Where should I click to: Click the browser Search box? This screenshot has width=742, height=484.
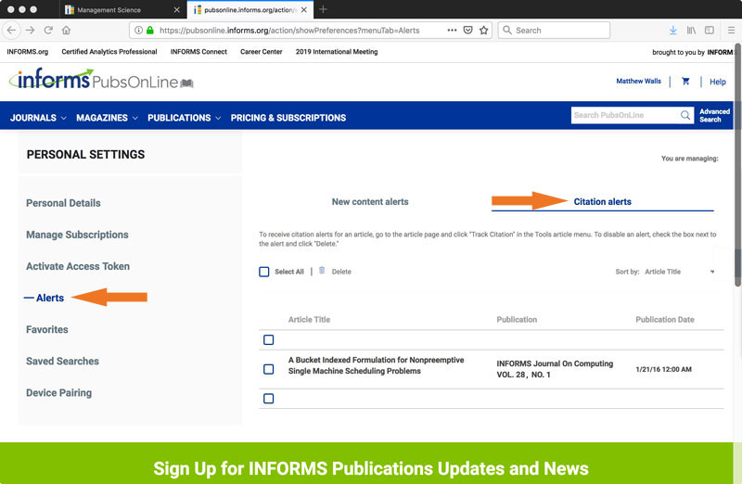554,31
